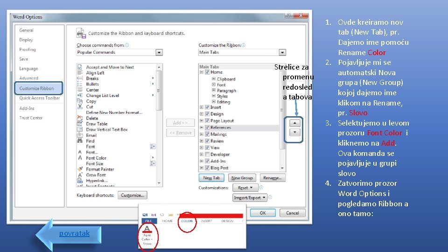
Task: Uncheck the Page Layout checkbox
Action: pyautogui.click(x=207, y=120)
